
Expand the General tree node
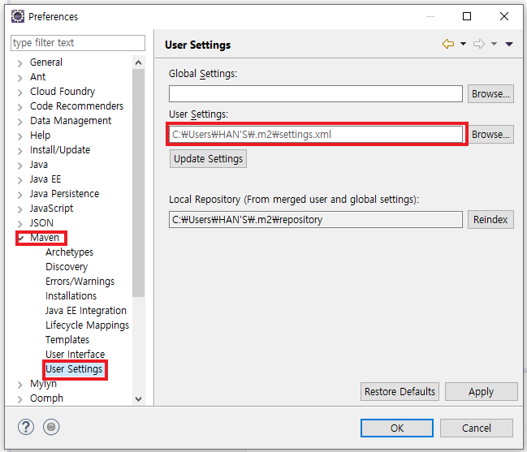19,63
